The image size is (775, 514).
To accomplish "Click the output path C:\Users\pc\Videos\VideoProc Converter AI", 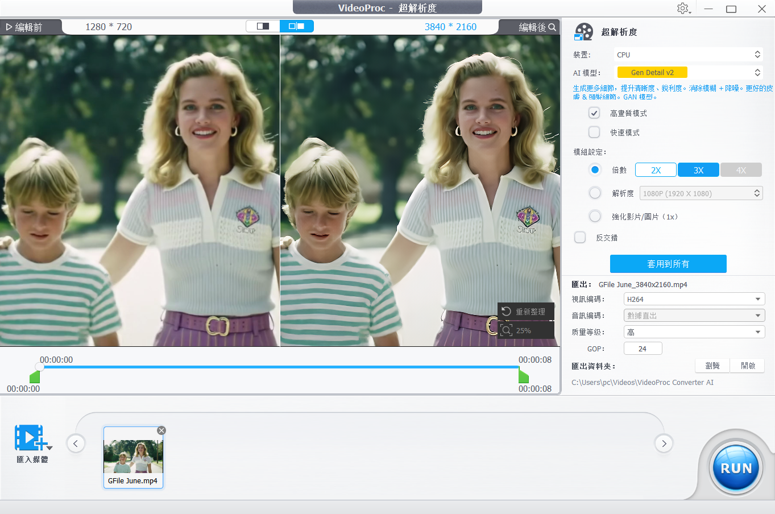I will coord(643,382).
